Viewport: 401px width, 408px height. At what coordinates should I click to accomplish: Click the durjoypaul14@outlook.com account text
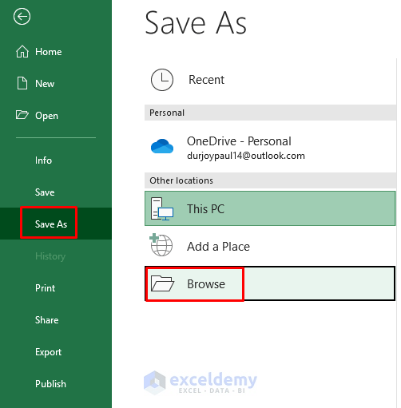point(246,156)
